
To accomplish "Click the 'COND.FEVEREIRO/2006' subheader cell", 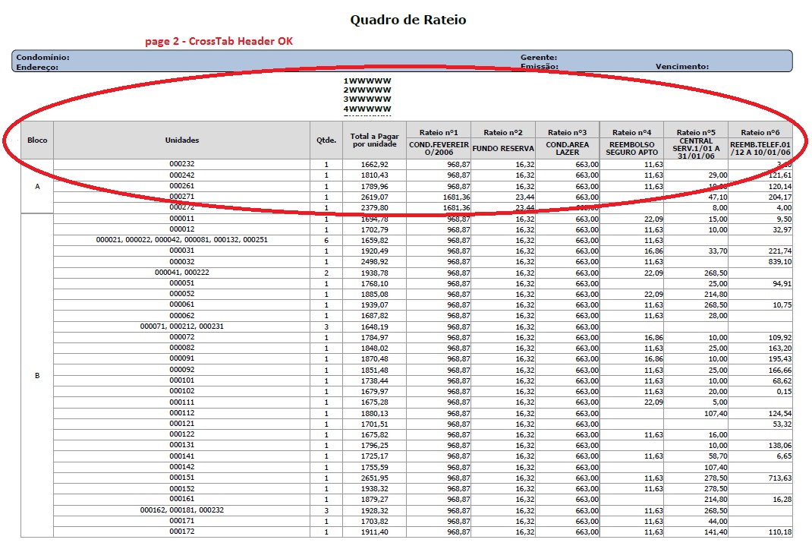I will [x=439, y=148].
